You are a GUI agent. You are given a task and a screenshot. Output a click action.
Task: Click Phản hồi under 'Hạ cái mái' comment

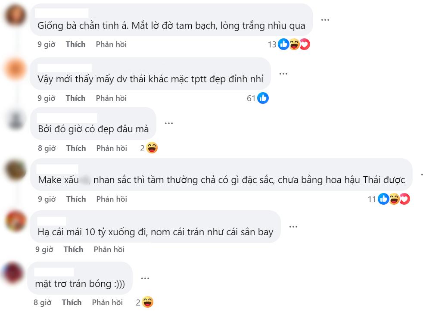click(x=109, y=250)
